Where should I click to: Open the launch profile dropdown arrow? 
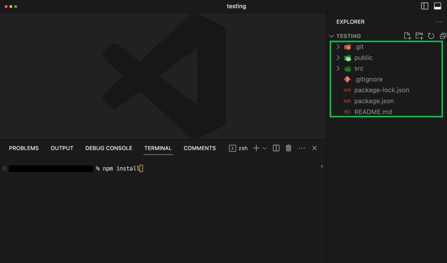265,148
